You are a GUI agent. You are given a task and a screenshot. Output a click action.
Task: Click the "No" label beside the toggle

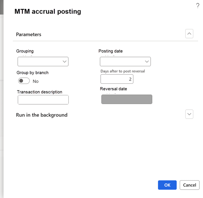point(36,81)
